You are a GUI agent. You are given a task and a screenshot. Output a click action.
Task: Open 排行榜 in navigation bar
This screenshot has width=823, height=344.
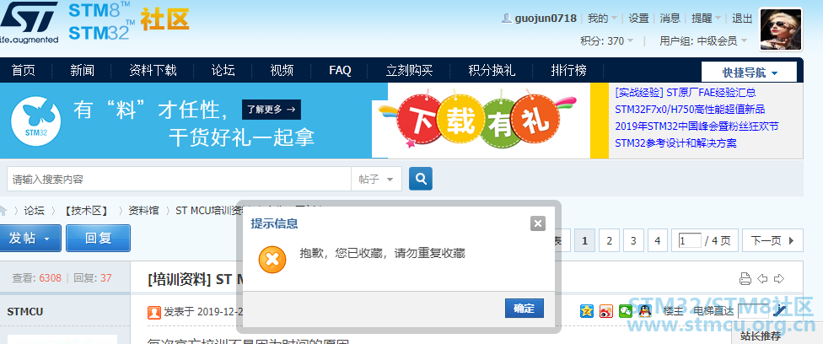click(x=568, y=70)
